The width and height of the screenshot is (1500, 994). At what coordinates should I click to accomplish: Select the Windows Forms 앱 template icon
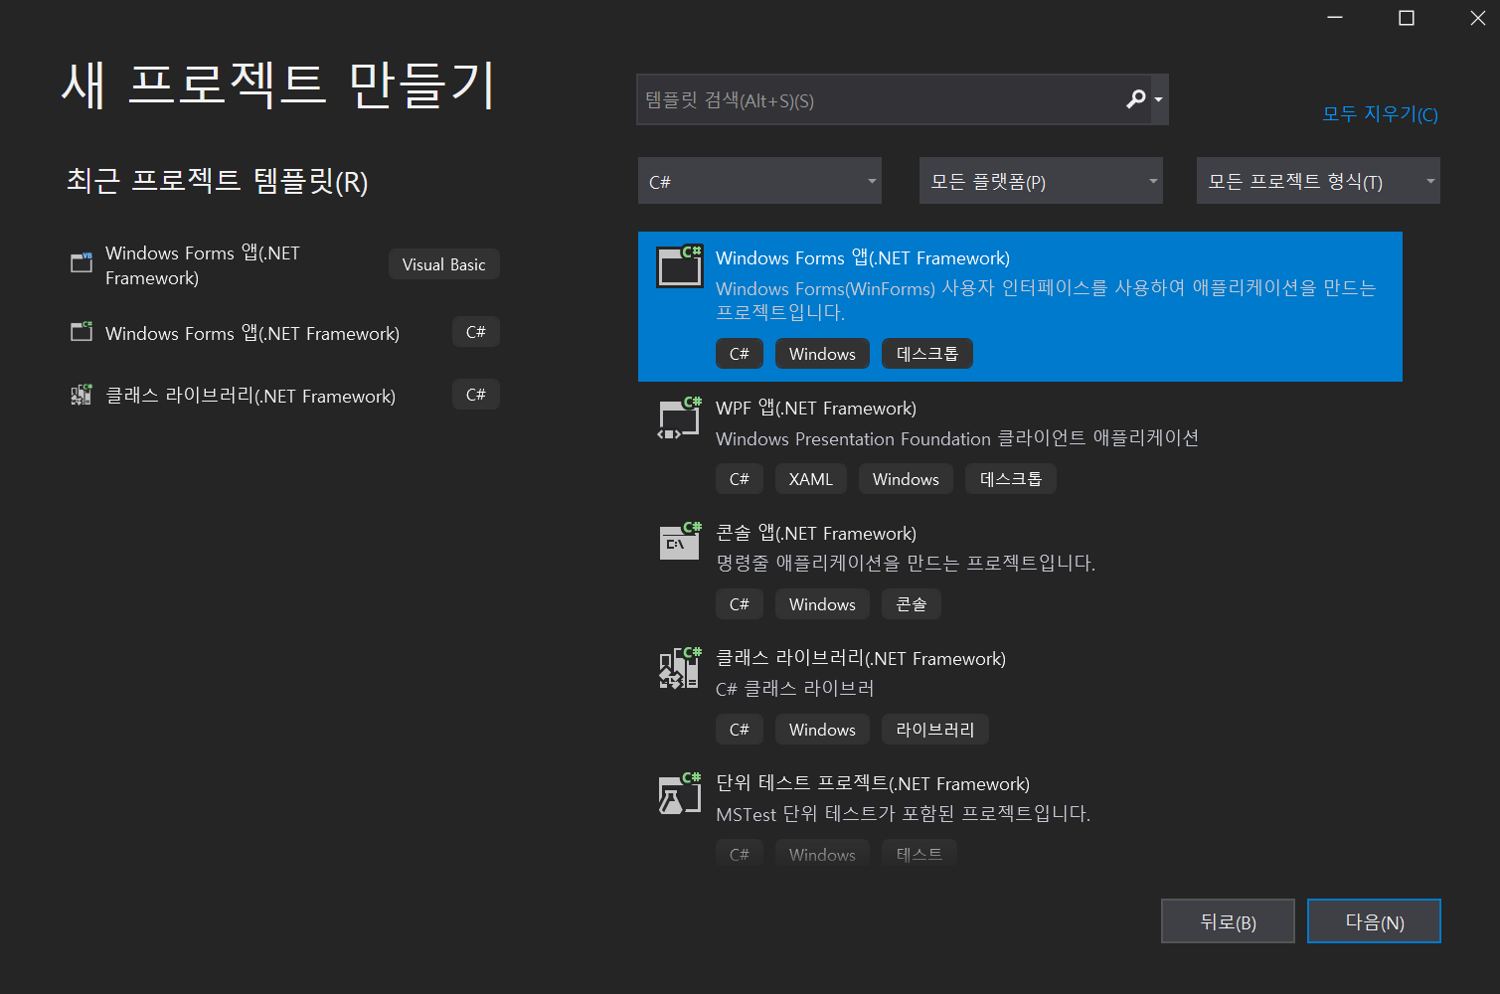679,265
